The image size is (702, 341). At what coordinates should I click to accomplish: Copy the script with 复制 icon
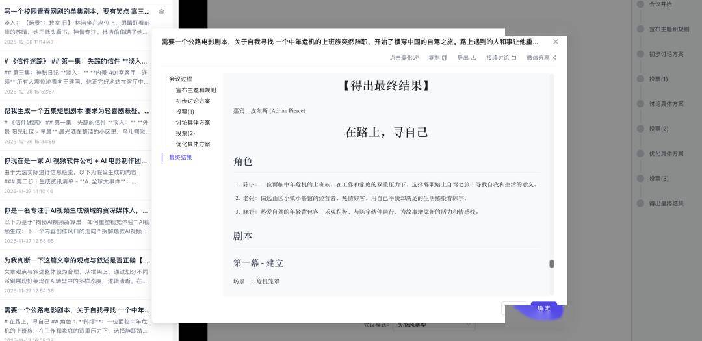tap(445, 58)
